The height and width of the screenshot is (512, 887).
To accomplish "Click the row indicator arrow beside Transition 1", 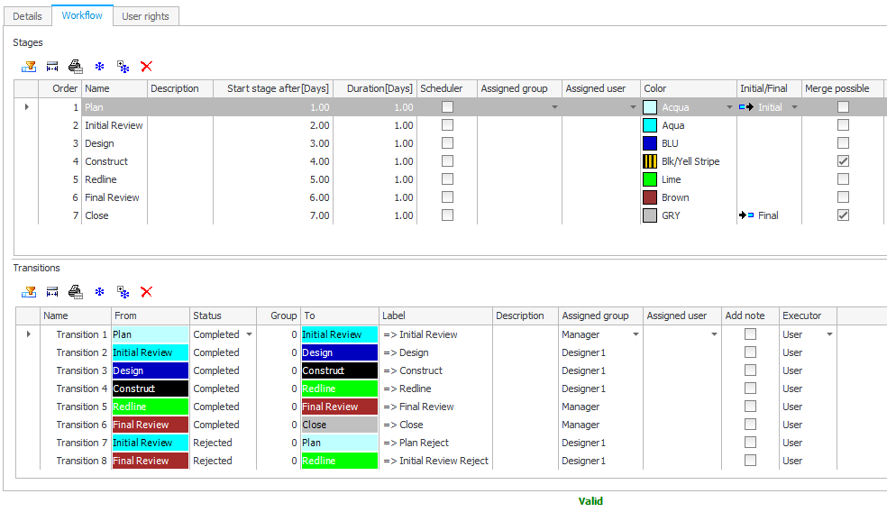I will 28,334.
